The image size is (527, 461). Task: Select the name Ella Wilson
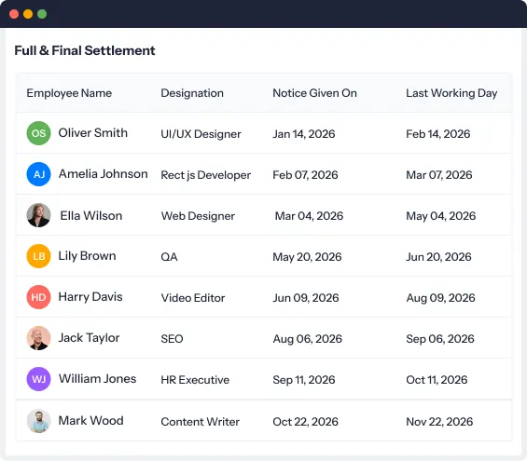91,215
